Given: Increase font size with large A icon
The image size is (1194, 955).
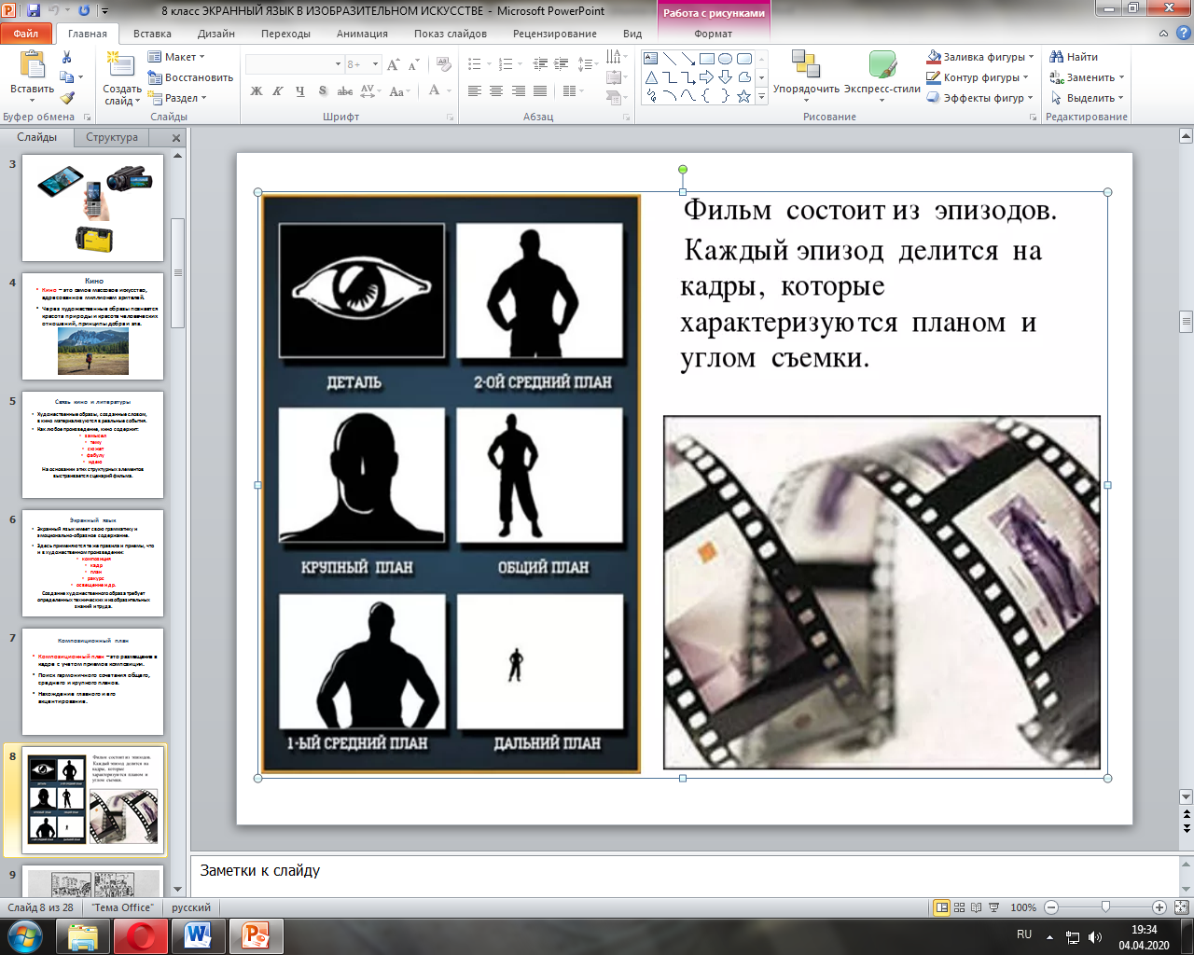Looking at the screenshot, I should point(394,64).
